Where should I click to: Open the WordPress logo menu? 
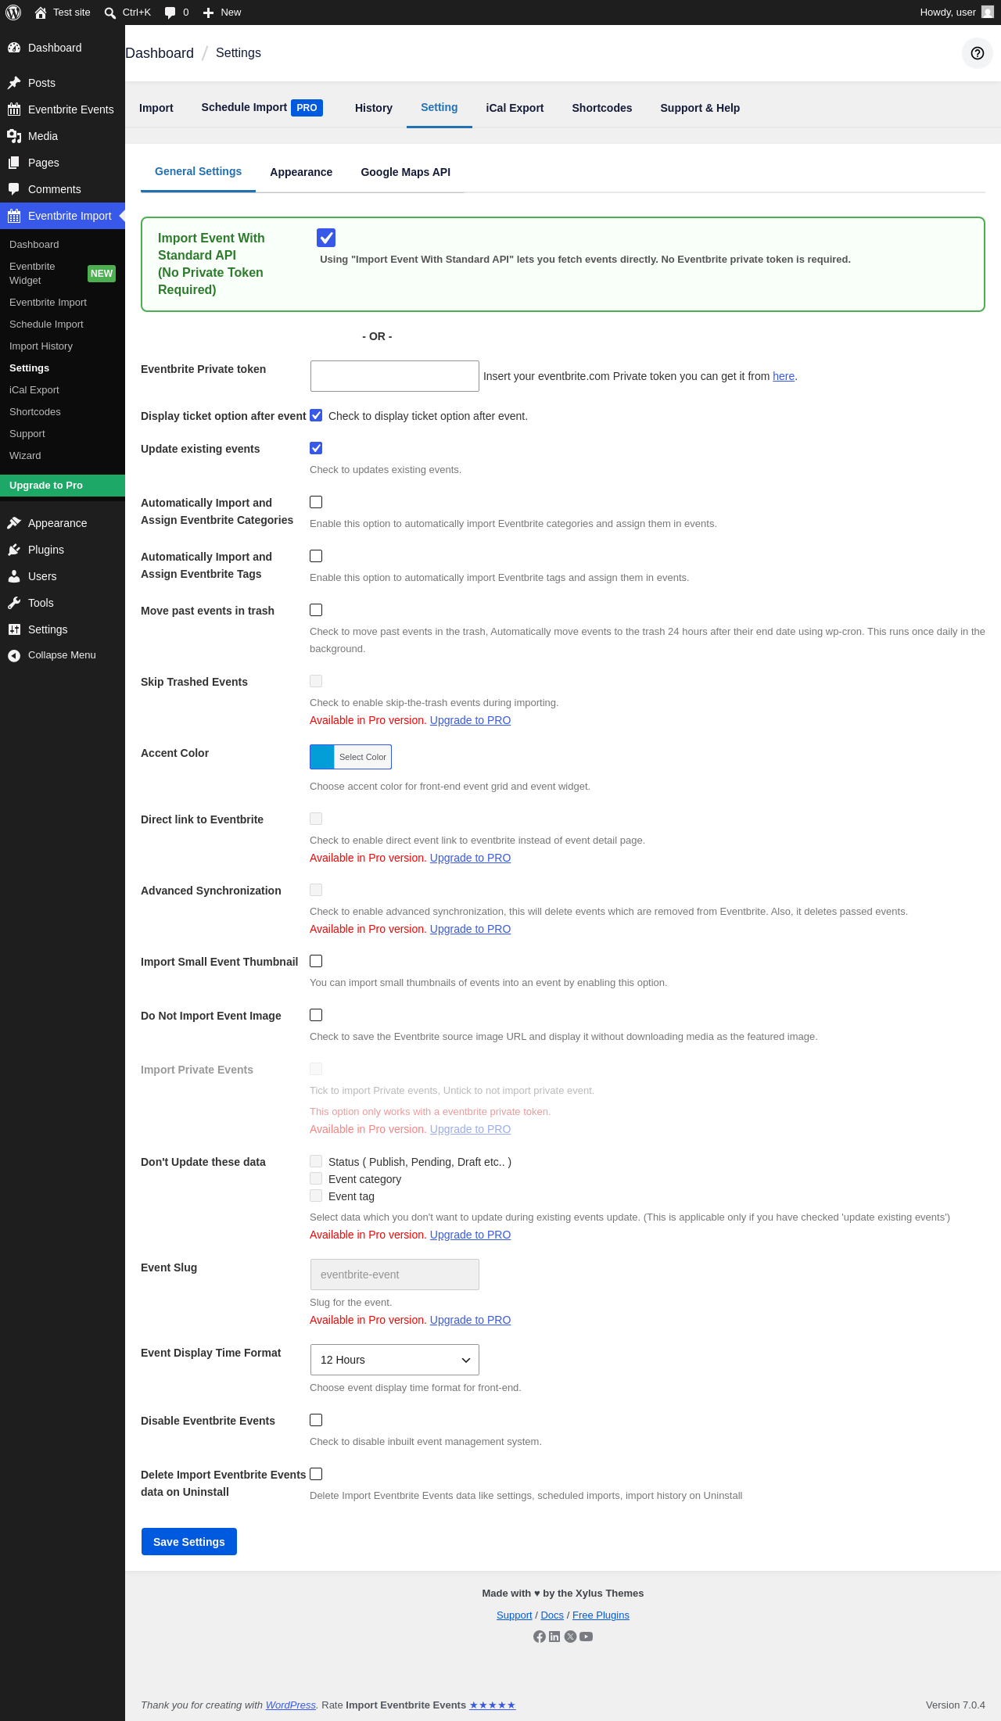tap(13, 13)
